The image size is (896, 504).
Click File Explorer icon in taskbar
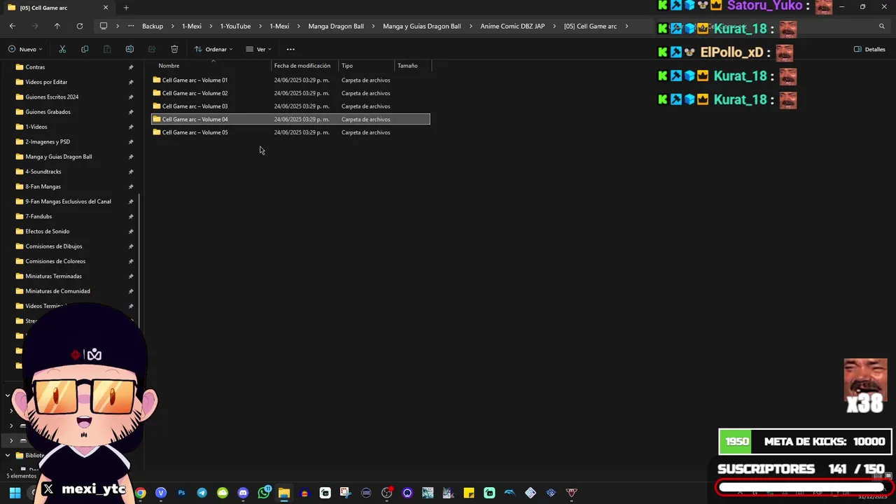(284, 493)
